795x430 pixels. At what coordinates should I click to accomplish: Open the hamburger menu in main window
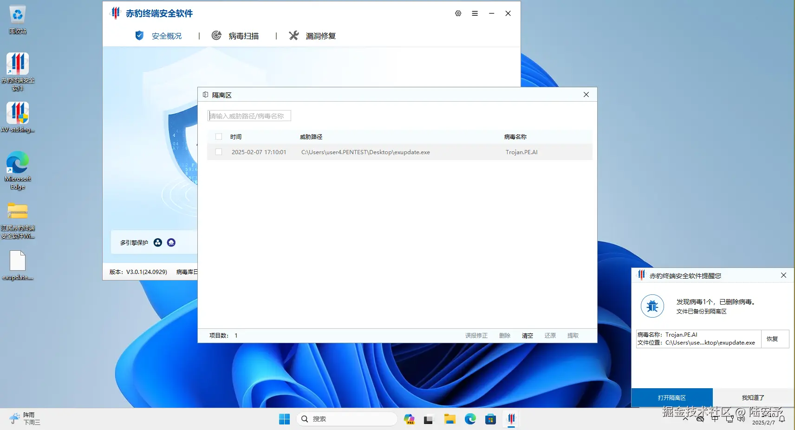coord(475,13)
